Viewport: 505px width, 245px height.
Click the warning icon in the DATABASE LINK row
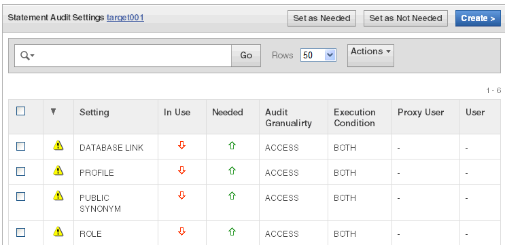pyautogui.click(x=58, y=145)
